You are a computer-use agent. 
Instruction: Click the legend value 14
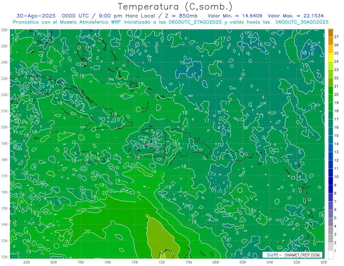[337, 144]
